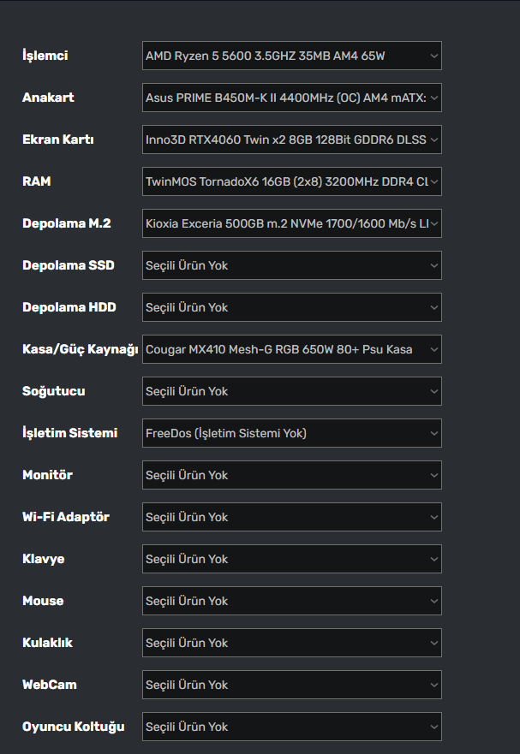520x754 pixels.
Task: Choose a cooler in Soğutucu dropdown
Action: tap(291, 391)
